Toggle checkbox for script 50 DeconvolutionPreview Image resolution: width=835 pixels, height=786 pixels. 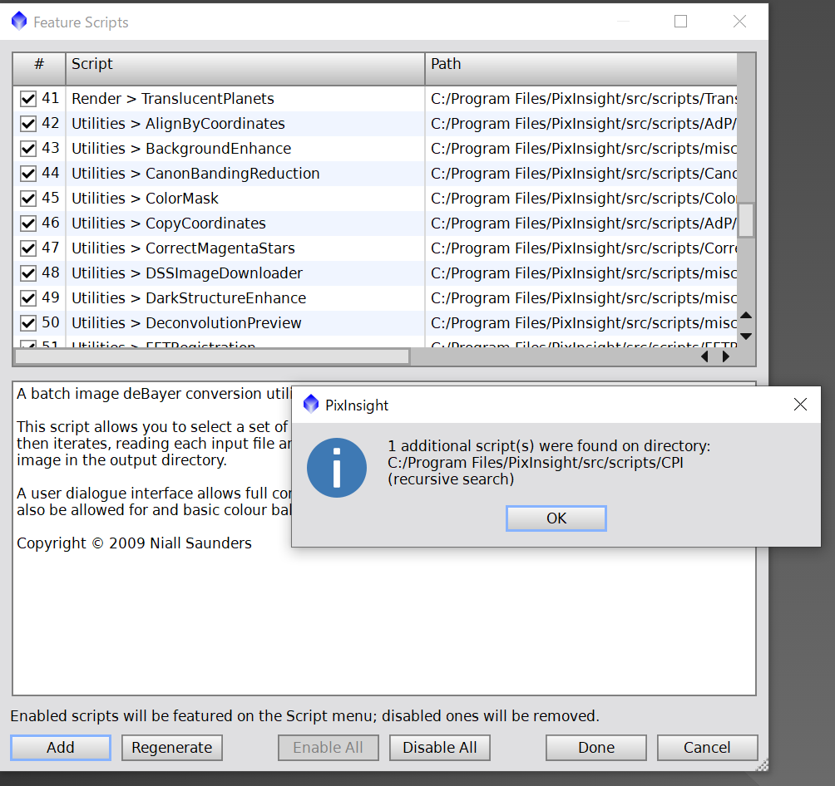[x=27, y=323]
